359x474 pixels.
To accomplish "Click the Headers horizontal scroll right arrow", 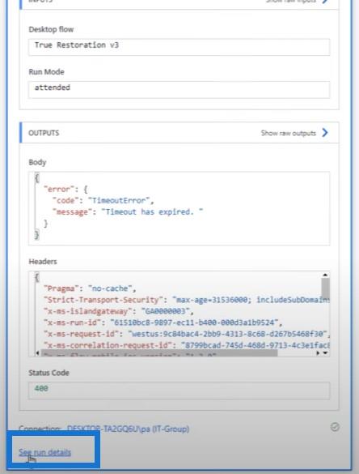I will point(319,352).
